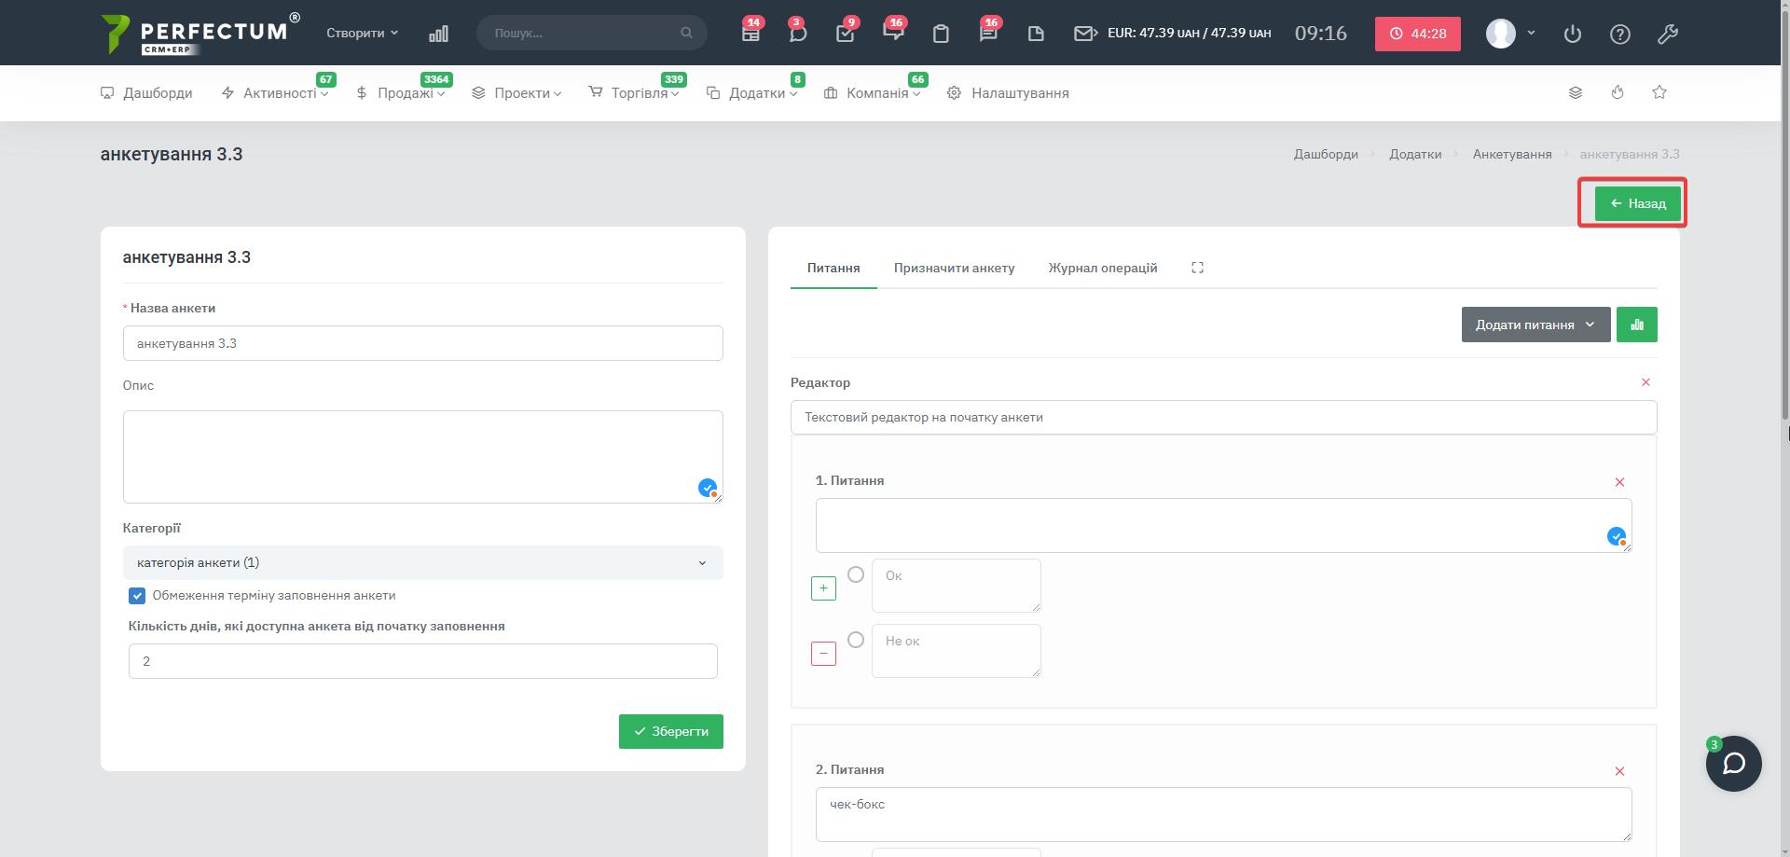Click the header search field Пошук
This screenshot has height=857, width=1790.
[591, 33]
